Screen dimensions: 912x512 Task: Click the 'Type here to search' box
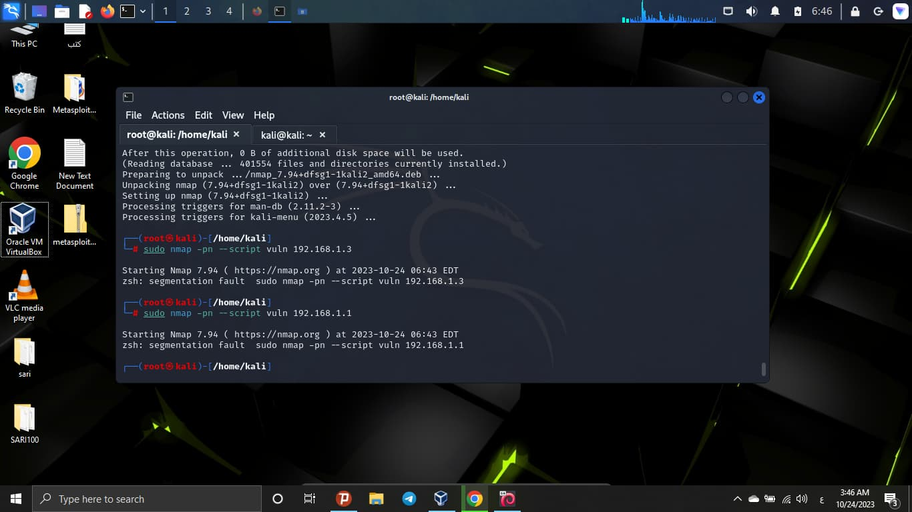[147, 499]
